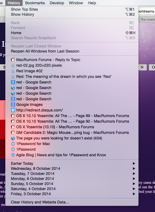Viewport: 155px width, 212px height.
Task: Click the 1Password icon beside Agile Blog entry
Action: coord(13,155)
